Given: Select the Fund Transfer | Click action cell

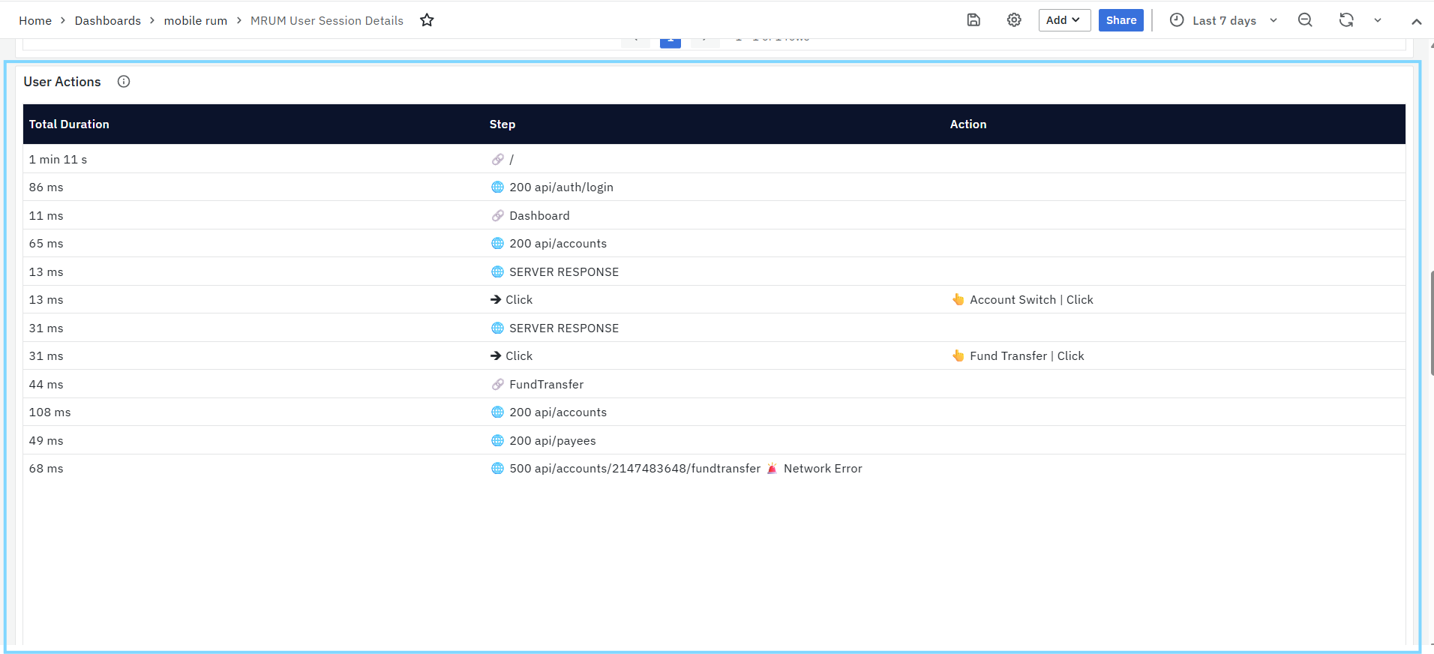Looking at the screenshot, I should point(1026,356).
